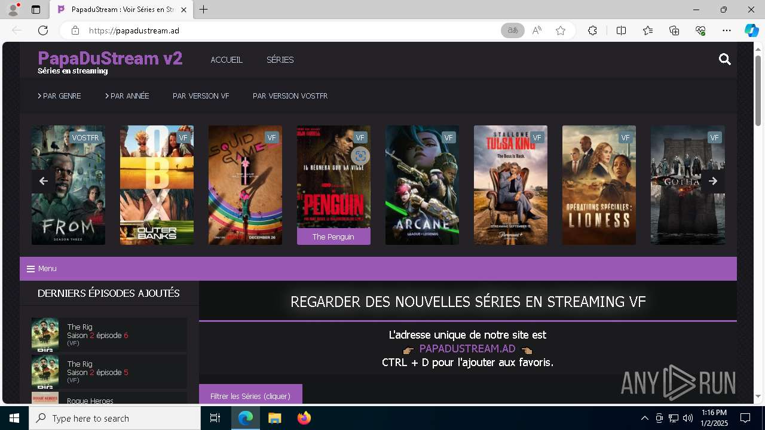Click The Penguin caption label

coord(333,236)
